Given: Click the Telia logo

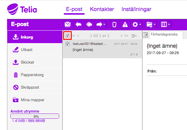Looking at the screenshot, I should [x=22, y=9].
